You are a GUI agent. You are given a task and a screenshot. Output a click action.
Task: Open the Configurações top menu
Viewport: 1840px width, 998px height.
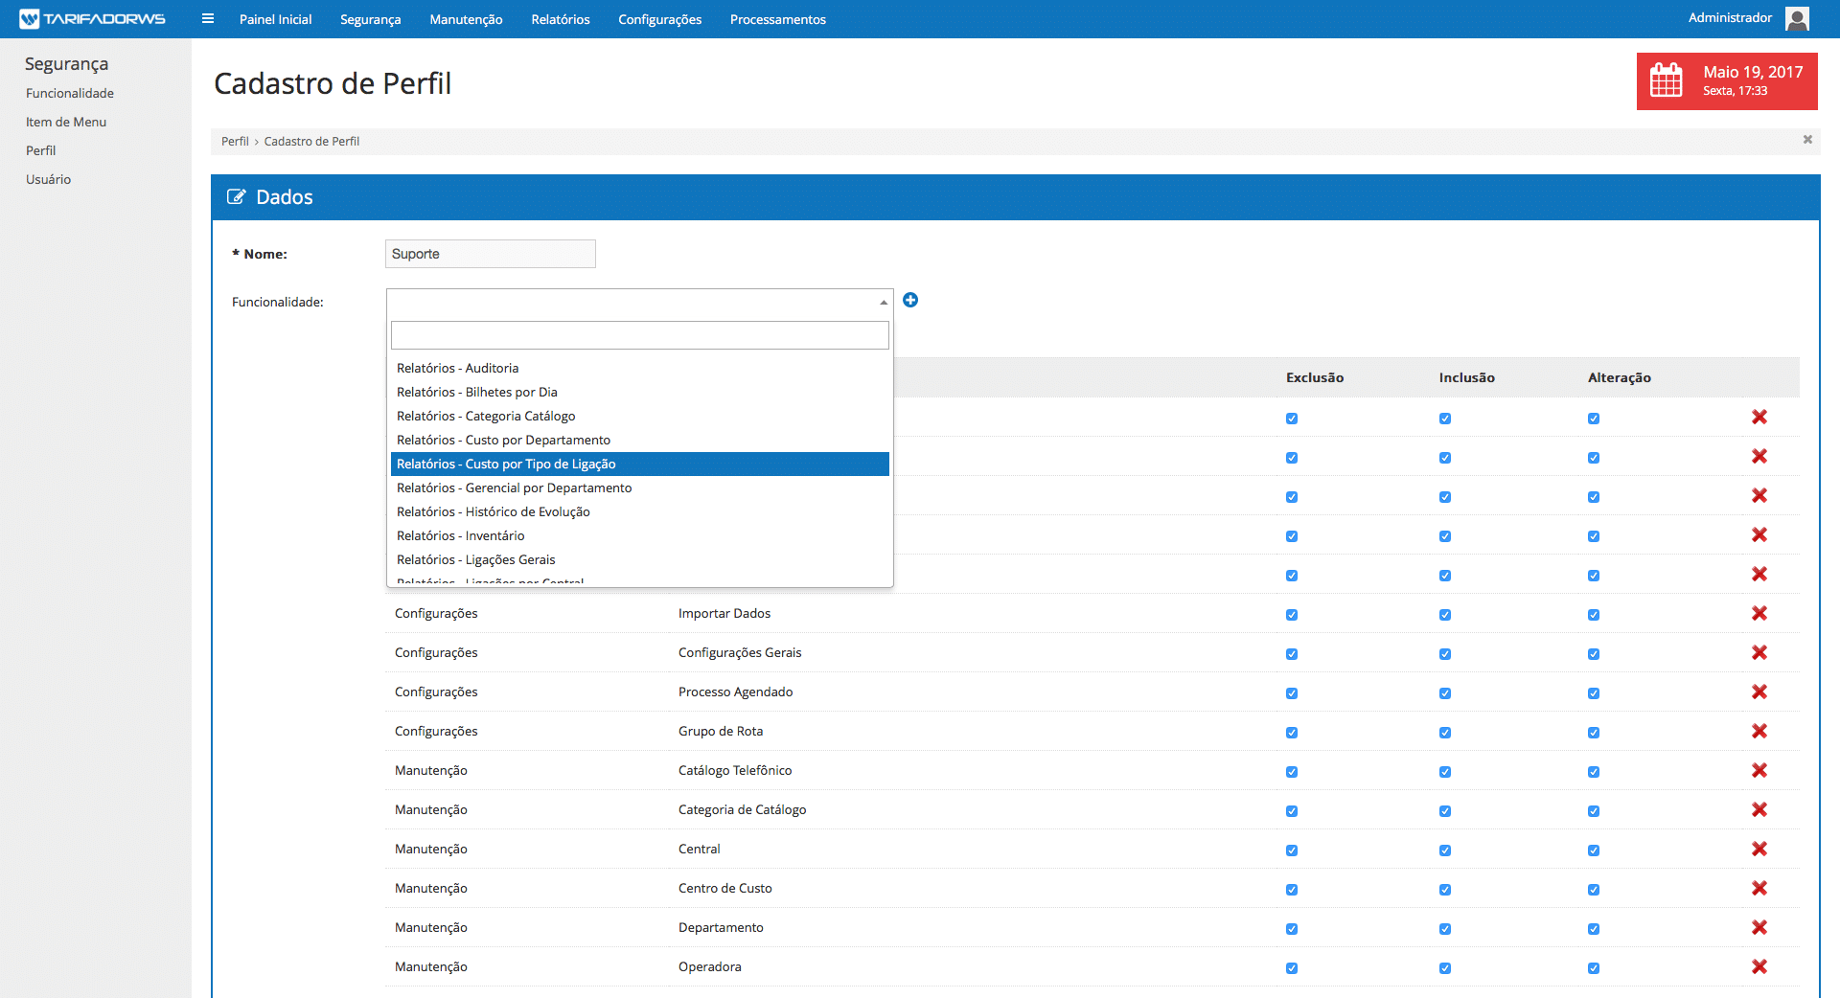pyautogui.click(x=659, y=19)
